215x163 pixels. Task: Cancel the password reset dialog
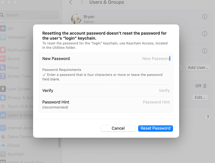click(x=118, y=128)
